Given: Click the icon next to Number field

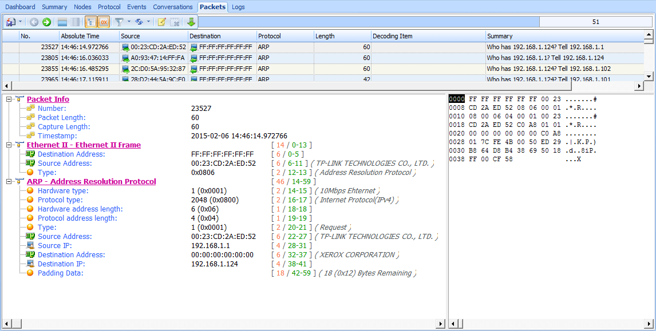Looking at the screenshot, I should [x=30, y=108].
